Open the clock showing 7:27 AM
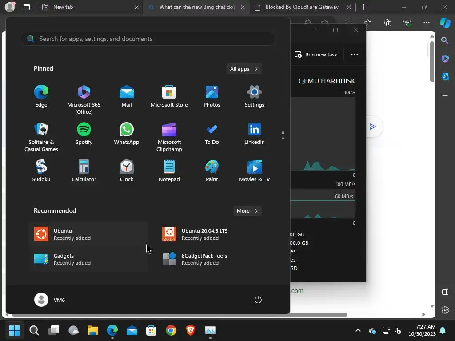Viewport: 455px width, 341px height. click(x=422, y=330)
